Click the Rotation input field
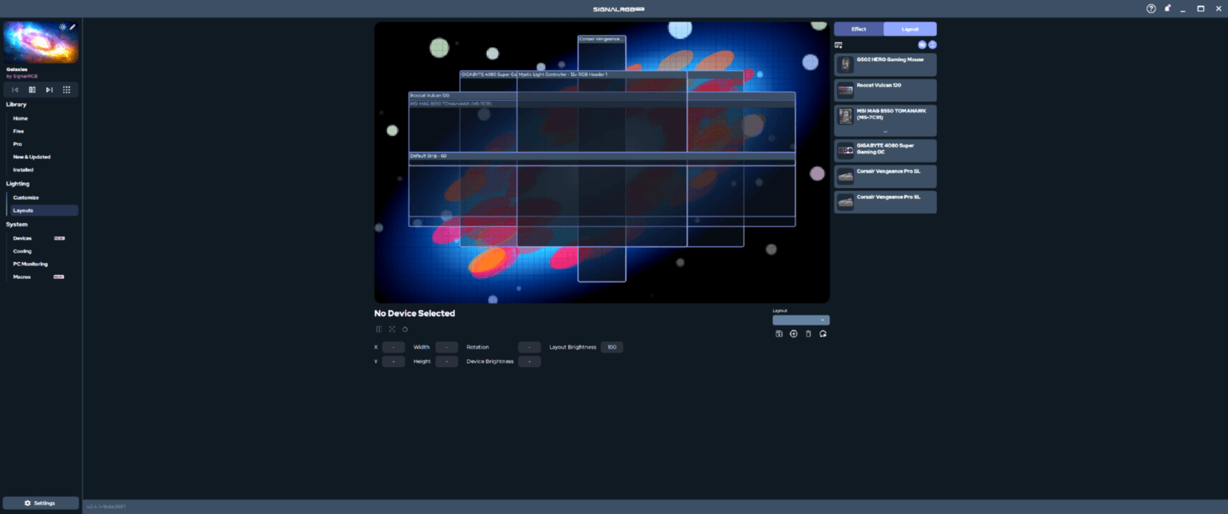This screenshot has height=514, width=1228. [529, 347]
